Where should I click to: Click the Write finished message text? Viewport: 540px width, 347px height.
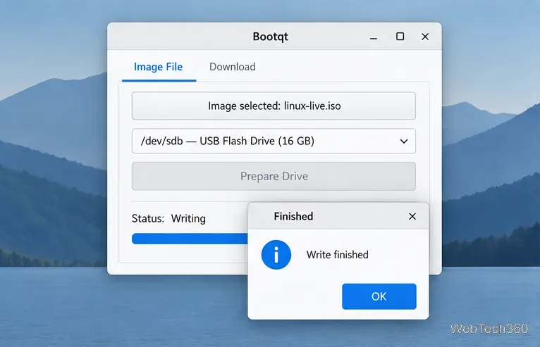tap(338, 255)
